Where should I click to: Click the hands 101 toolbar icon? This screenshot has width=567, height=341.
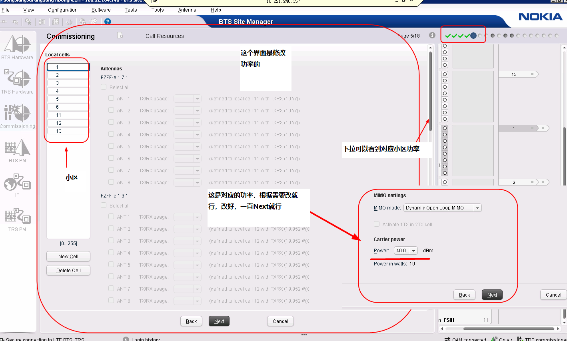[69, 22]
